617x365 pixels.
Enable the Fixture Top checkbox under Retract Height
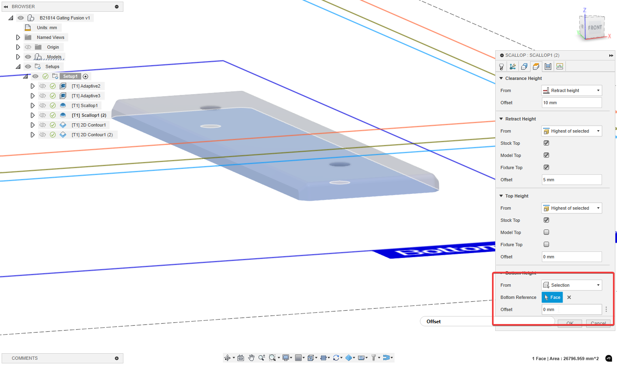pos(546,167)
